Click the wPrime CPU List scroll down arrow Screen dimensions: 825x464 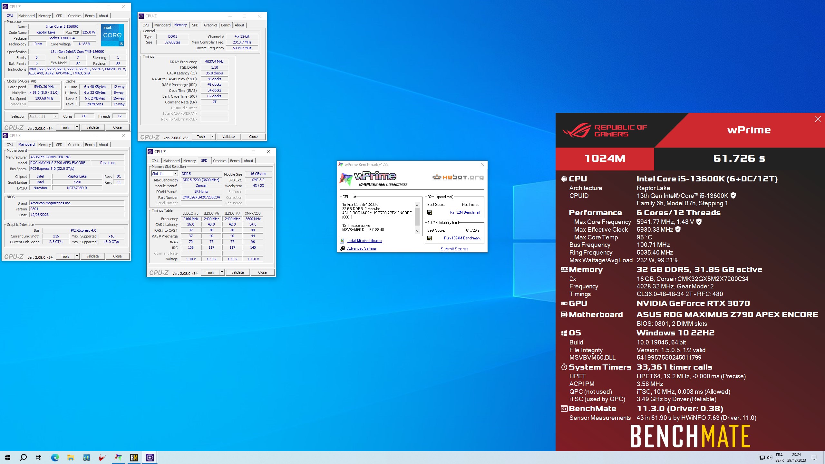pos(417,231)
